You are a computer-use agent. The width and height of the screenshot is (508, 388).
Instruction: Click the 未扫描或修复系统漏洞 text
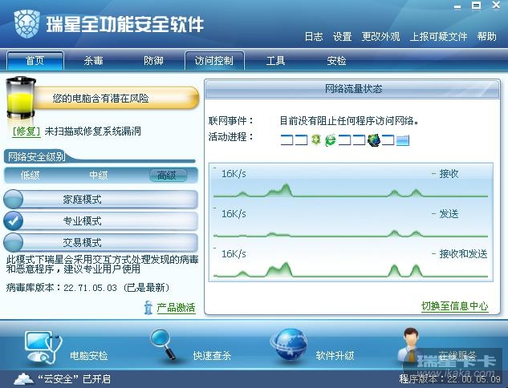coord(92,131)
